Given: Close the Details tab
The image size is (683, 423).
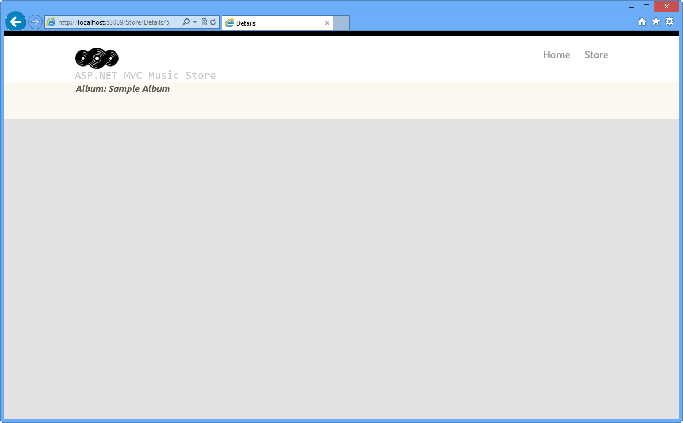Looking at the screenshot, I should coord(327,23).
